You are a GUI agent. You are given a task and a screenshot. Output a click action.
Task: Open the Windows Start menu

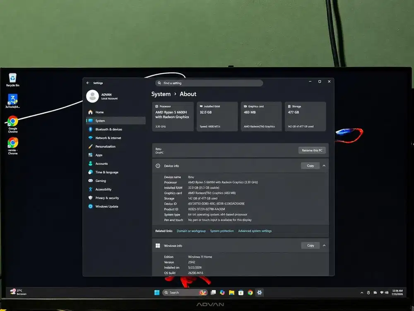pyautogui.click(x=157, y=292)
